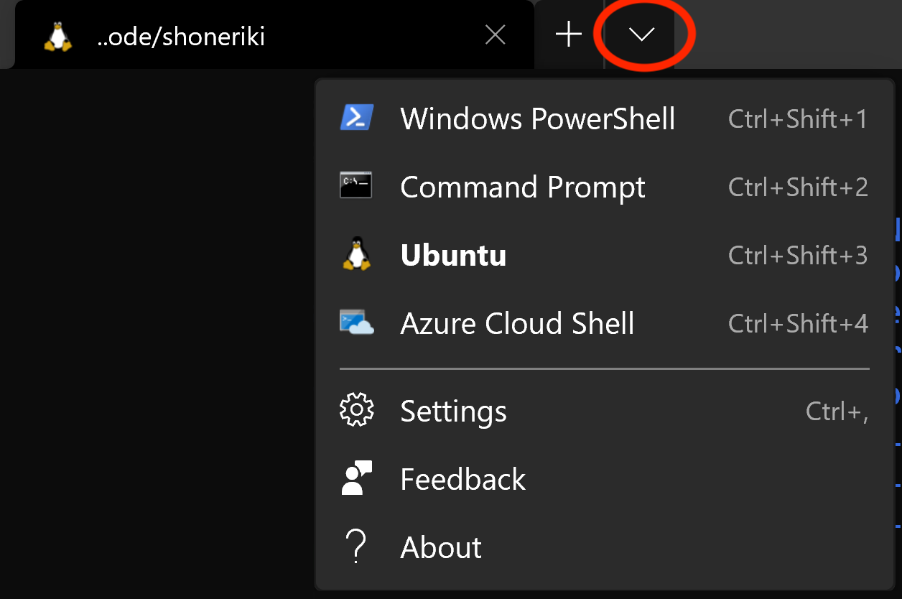Start Windows PowerShell from the menu
The image size is (902, 599).
coord(537,119)
